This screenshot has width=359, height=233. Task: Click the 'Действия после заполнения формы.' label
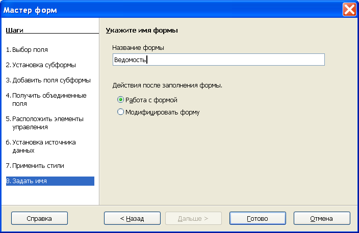167,85
